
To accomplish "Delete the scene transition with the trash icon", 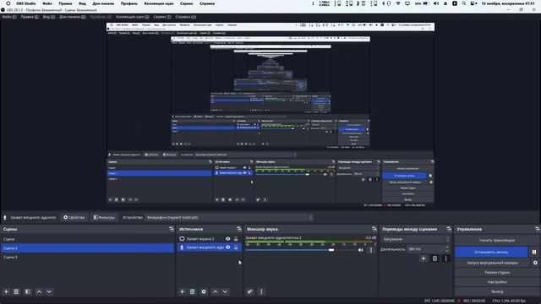I will [434, 258].
